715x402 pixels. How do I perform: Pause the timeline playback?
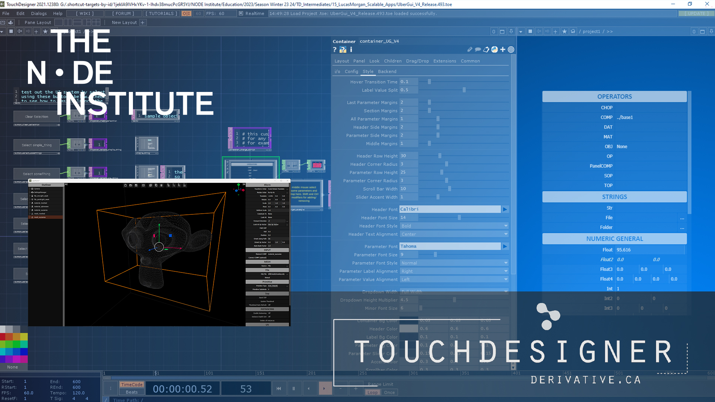pyautogui.click(x=293, y=389)
